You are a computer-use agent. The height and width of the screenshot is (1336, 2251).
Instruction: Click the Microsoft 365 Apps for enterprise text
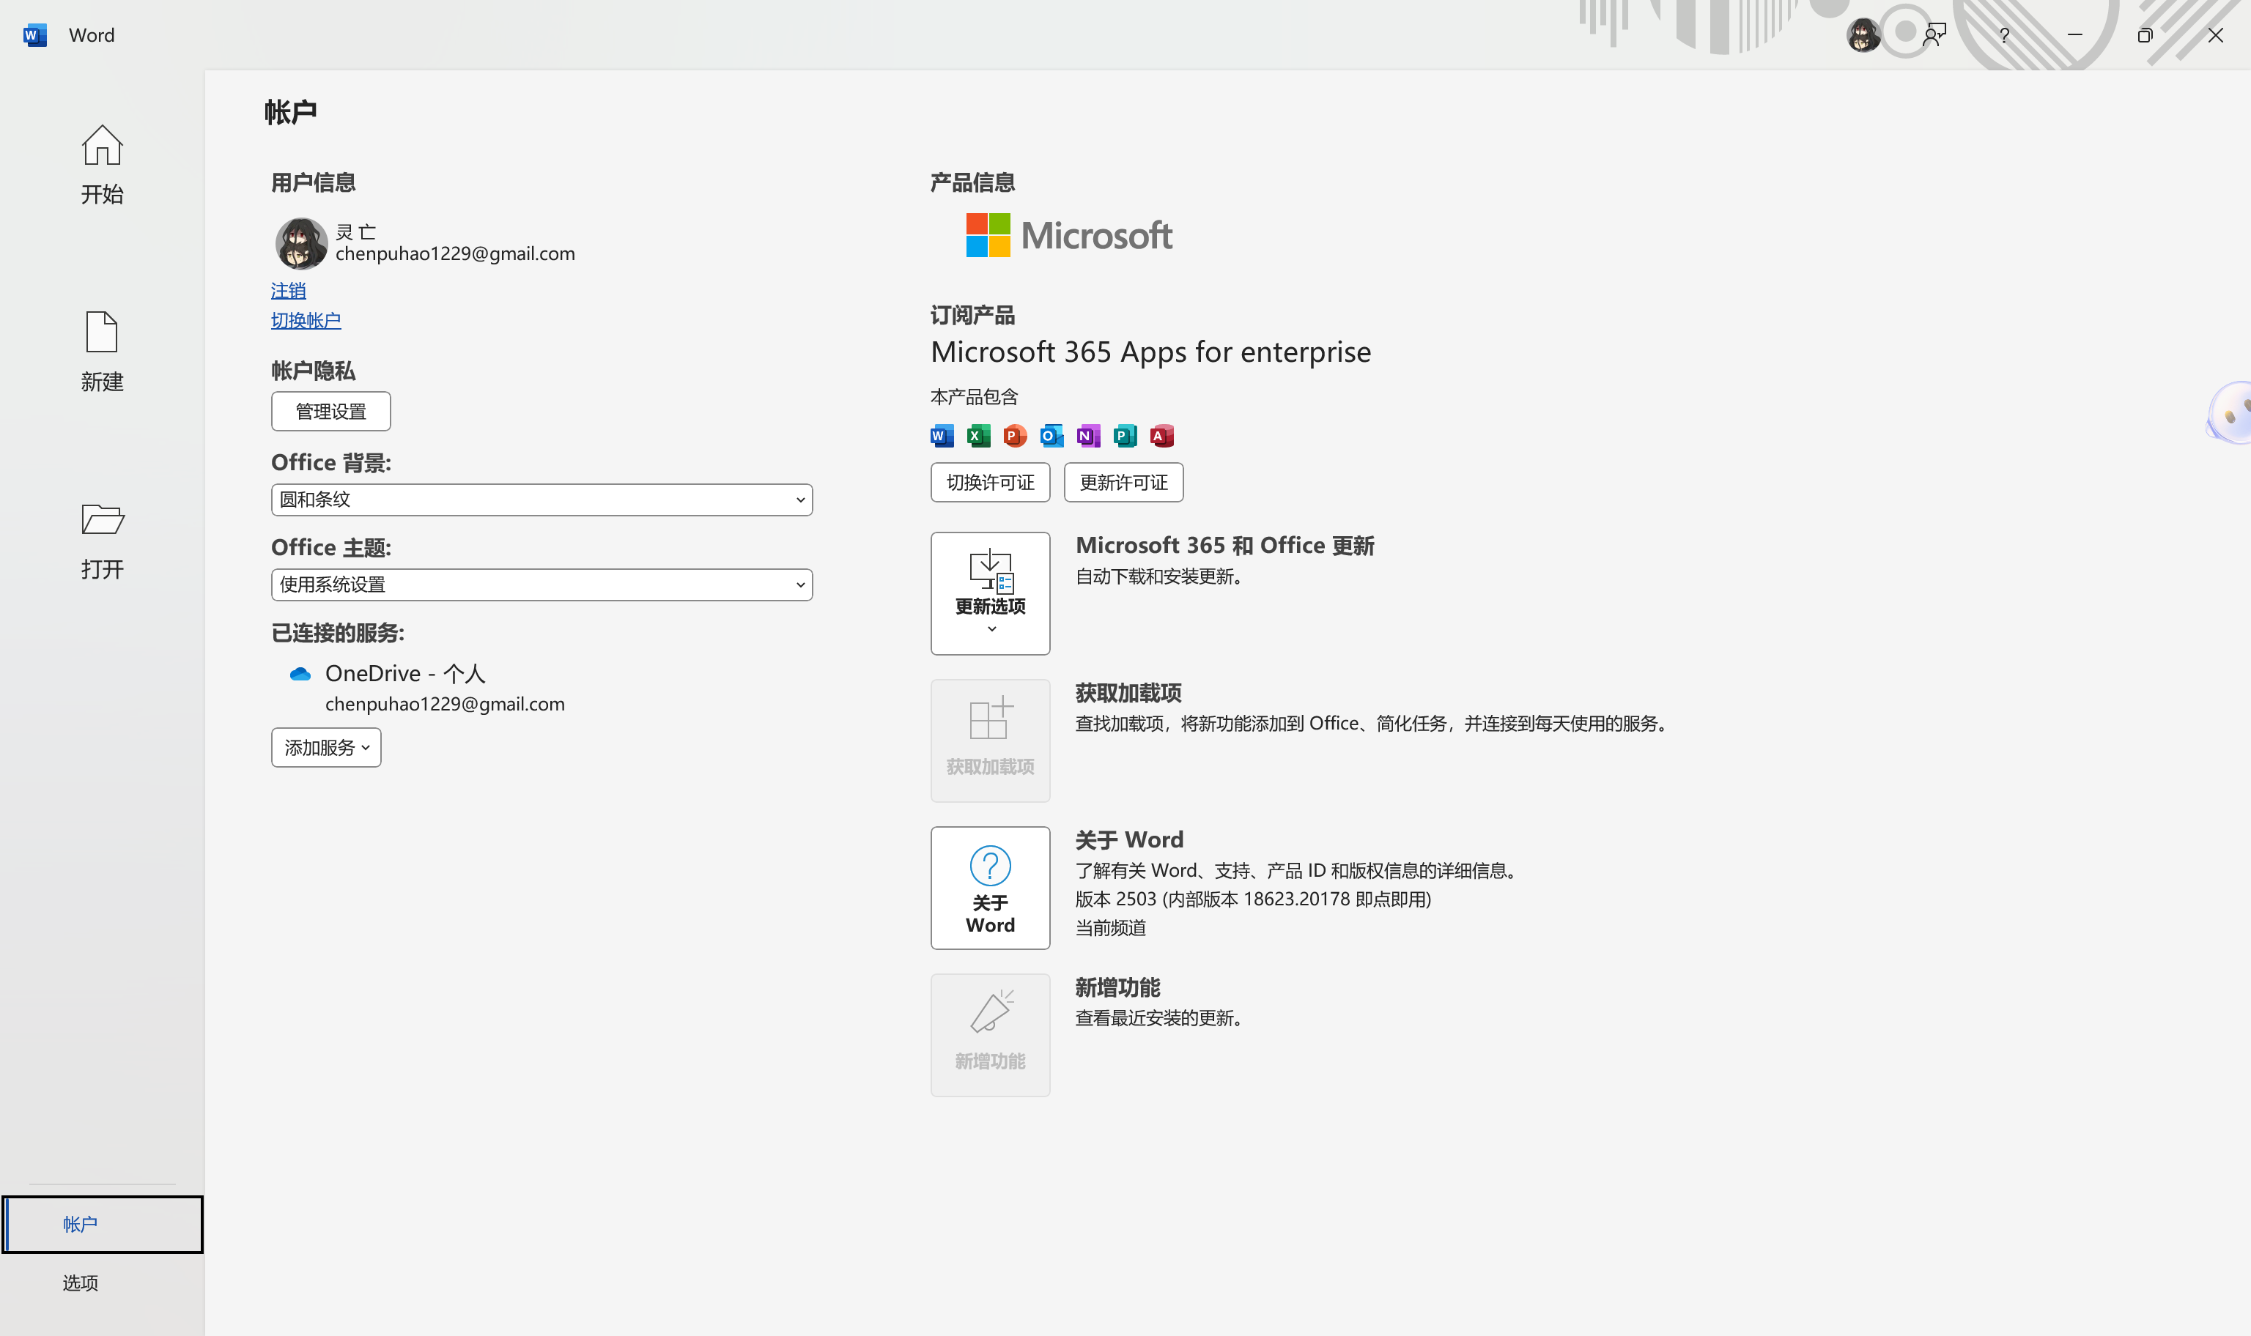click(x=1150, y=352)
